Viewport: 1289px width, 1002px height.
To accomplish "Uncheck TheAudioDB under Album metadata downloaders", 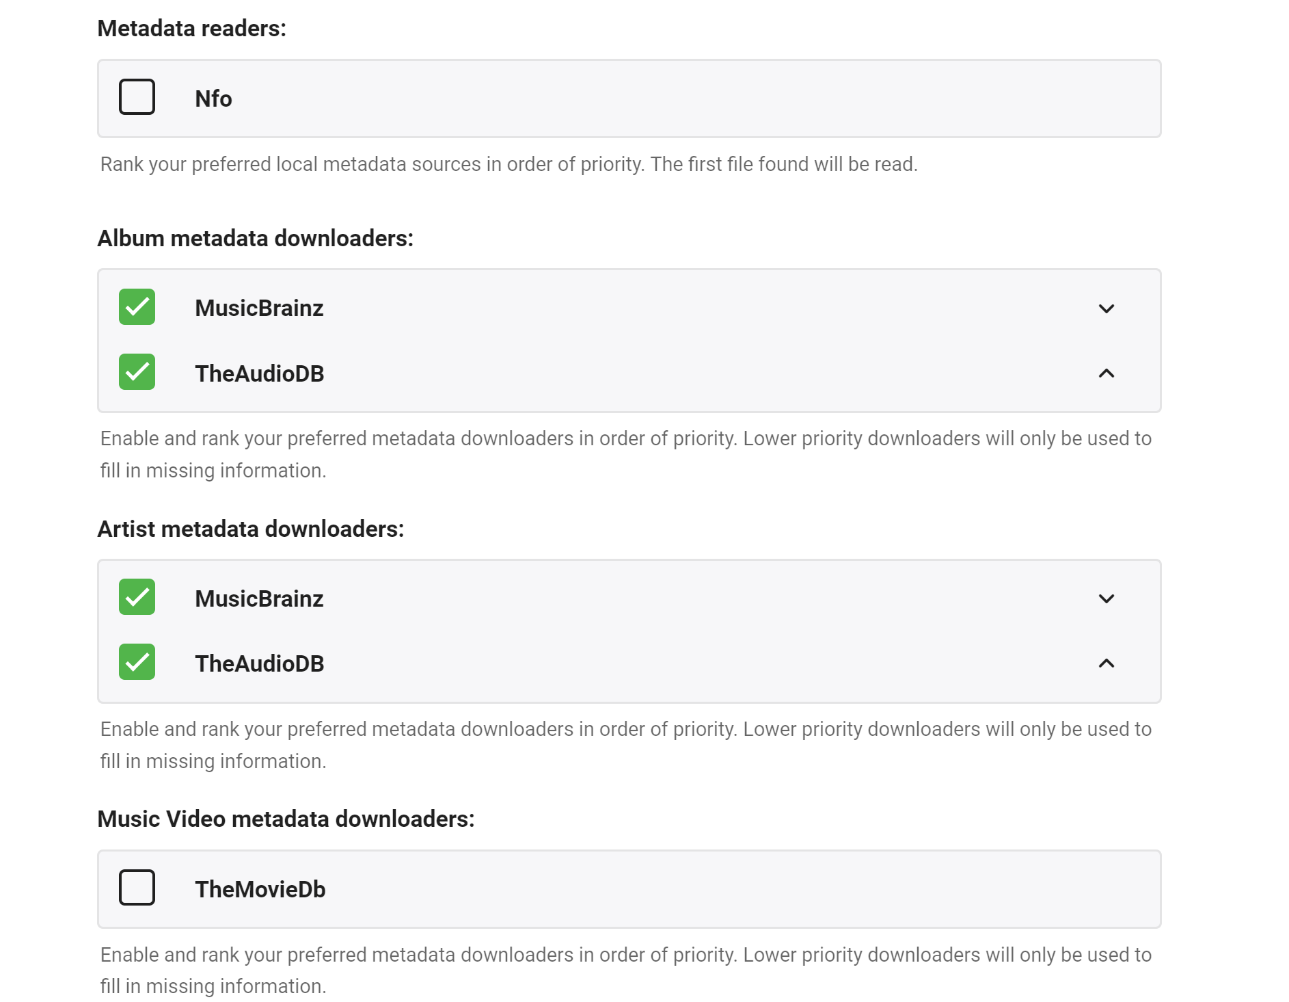I will tap(137, 372).
